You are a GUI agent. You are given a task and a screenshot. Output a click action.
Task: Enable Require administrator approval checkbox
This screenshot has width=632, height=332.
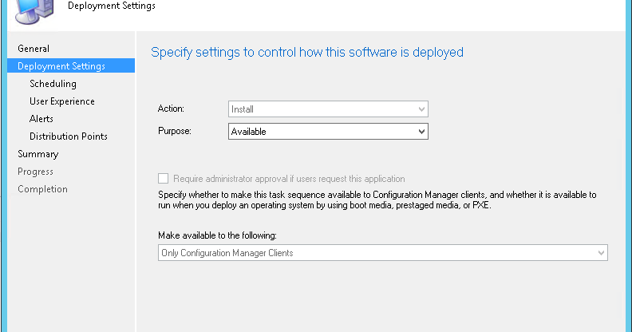pos(164,179)
